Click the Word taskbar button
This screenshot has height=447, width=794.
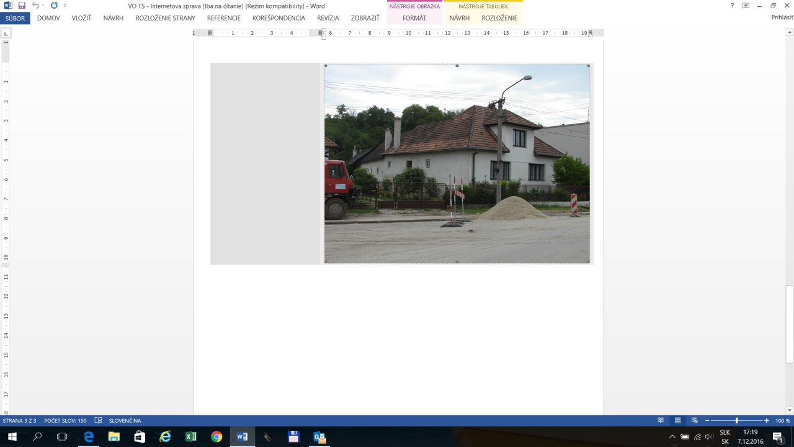242,437
